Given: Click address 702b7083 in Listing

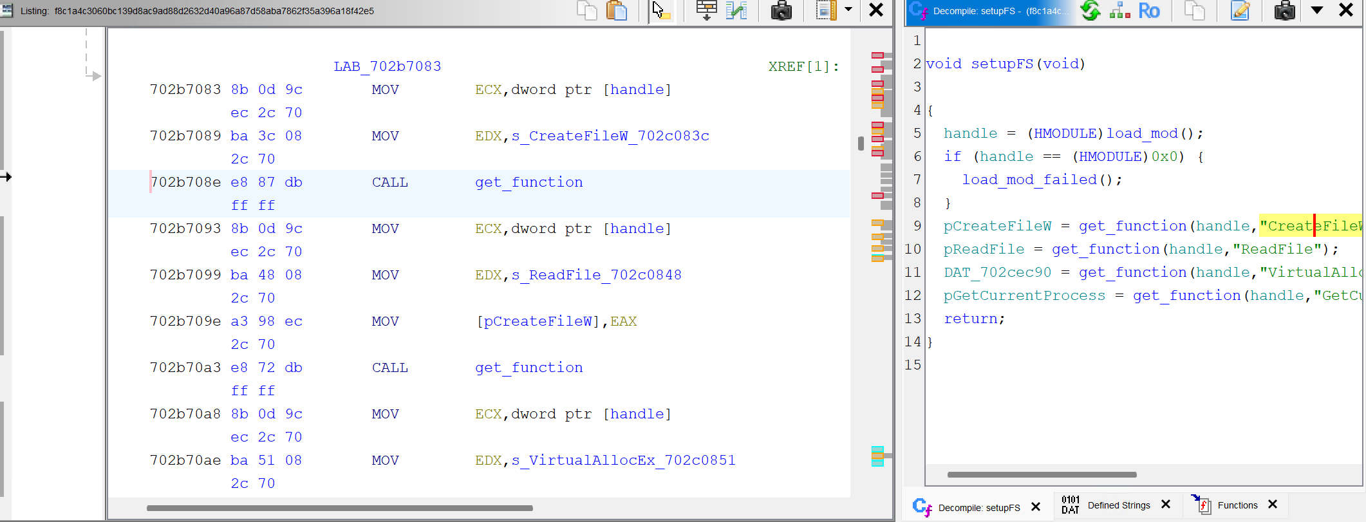Looking at the screenshot, I should pos(185,89).
